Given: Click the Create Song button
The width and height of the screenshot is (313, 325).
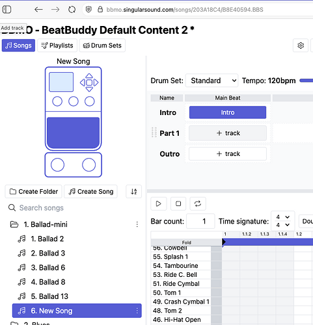Looking at the screenshot, I should pos(90,192).
